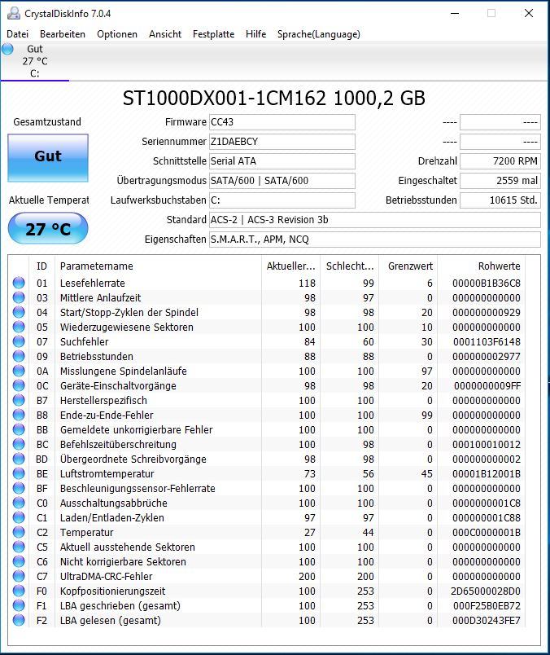The image size is (550, 655).
Task: Select raw value 00000B1B36C8 of Lesefehlerrate
Action: [487, 284]
